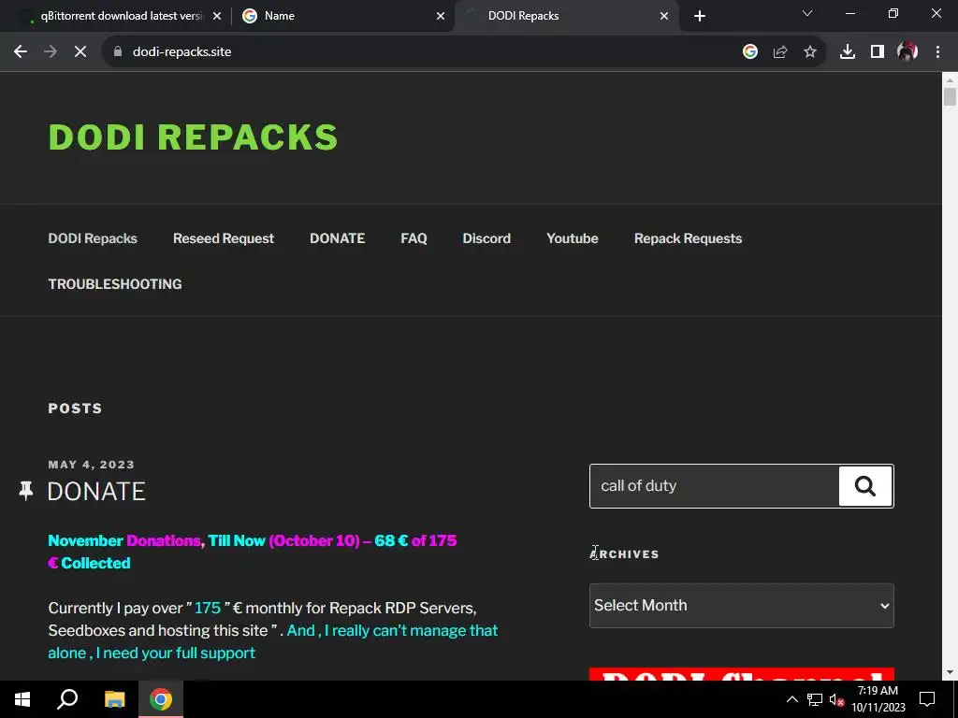958x718 pixels.
Task: Go back to the previous page
Action: pyautogui.click(x=21, y=52)
